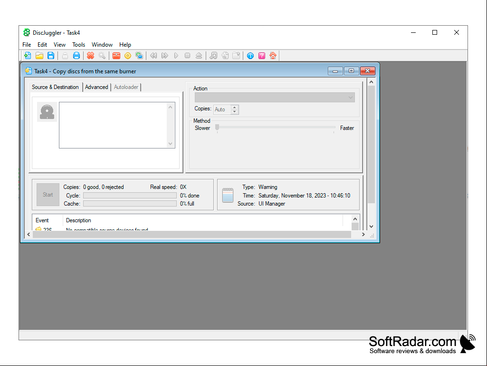Viewport: 487px width, 366px height.
Task: Open the Window menu
Action: coord(102,45)
